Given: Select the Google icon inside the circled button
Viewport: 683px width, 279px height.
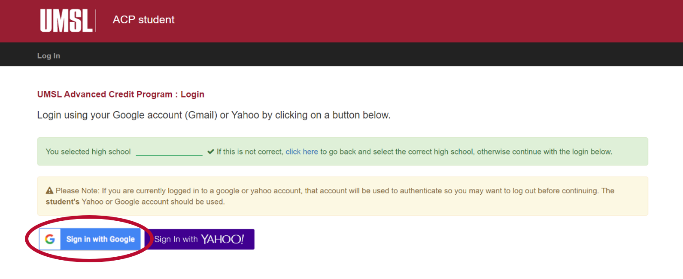Looking at the screenshot, I should 50,239.
